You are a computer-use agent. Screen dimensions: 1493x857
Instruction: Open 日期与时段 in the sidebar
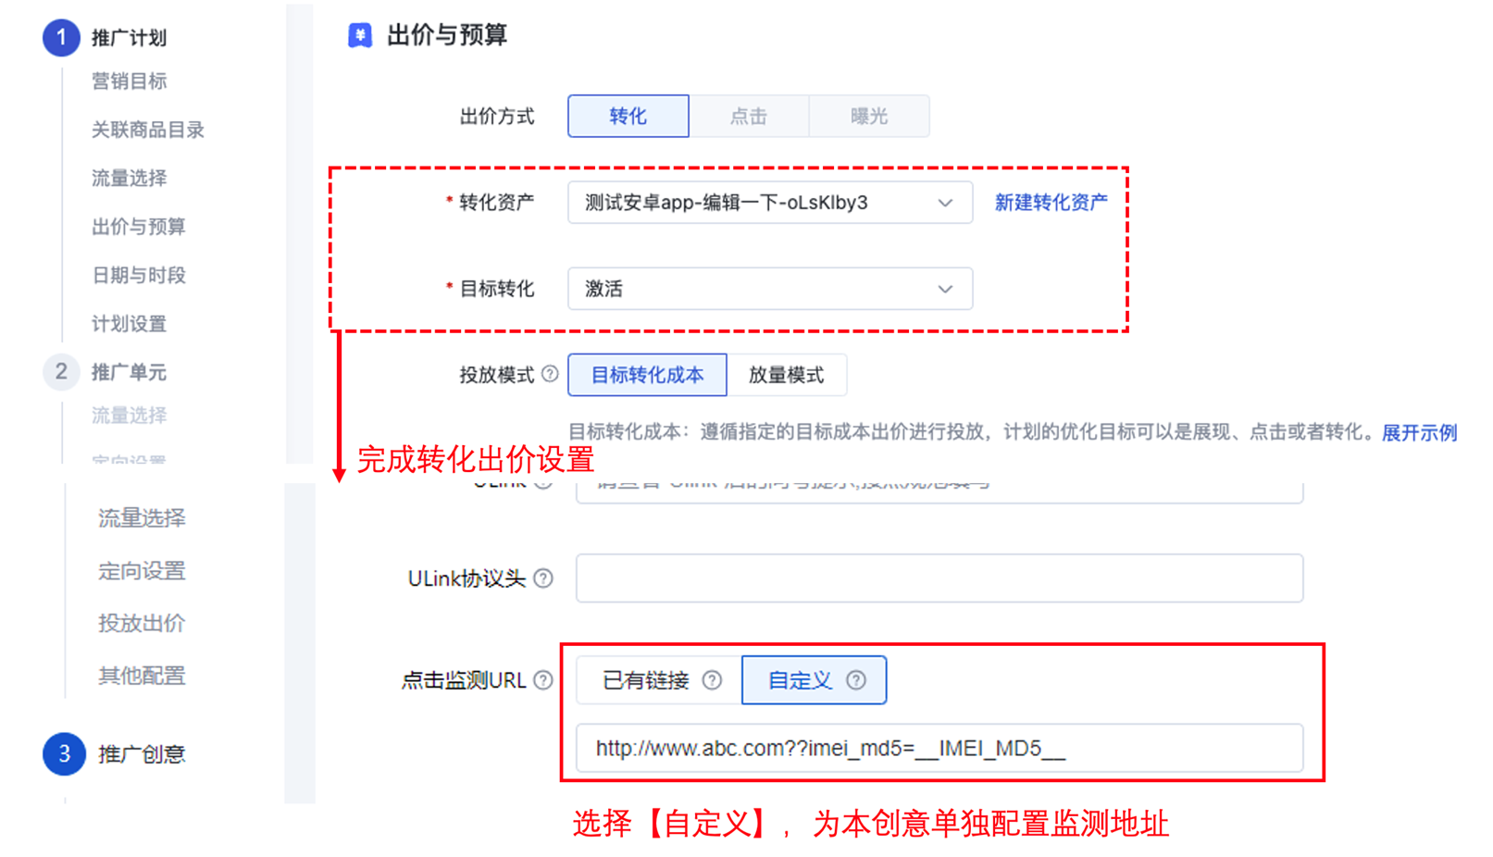pos(139,275)
